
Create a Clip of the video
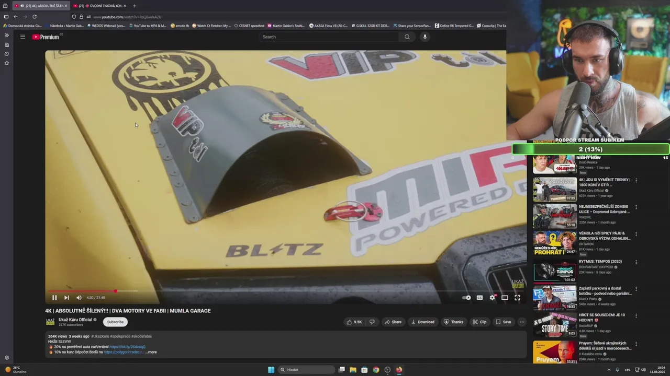pos(479,322)
